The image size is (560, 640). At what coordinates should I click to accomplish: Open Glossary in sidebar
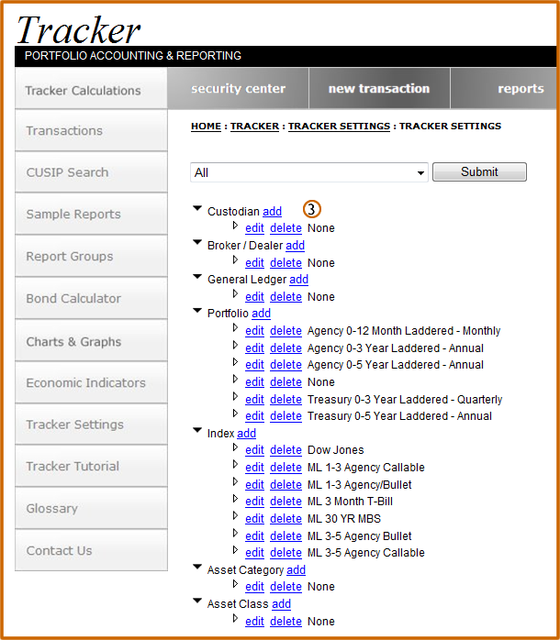pyautogui.click(x=91, y=509)
